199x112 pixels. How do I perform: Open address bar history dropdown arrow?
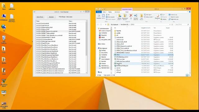pyautogui.click(x=170, y=25)
